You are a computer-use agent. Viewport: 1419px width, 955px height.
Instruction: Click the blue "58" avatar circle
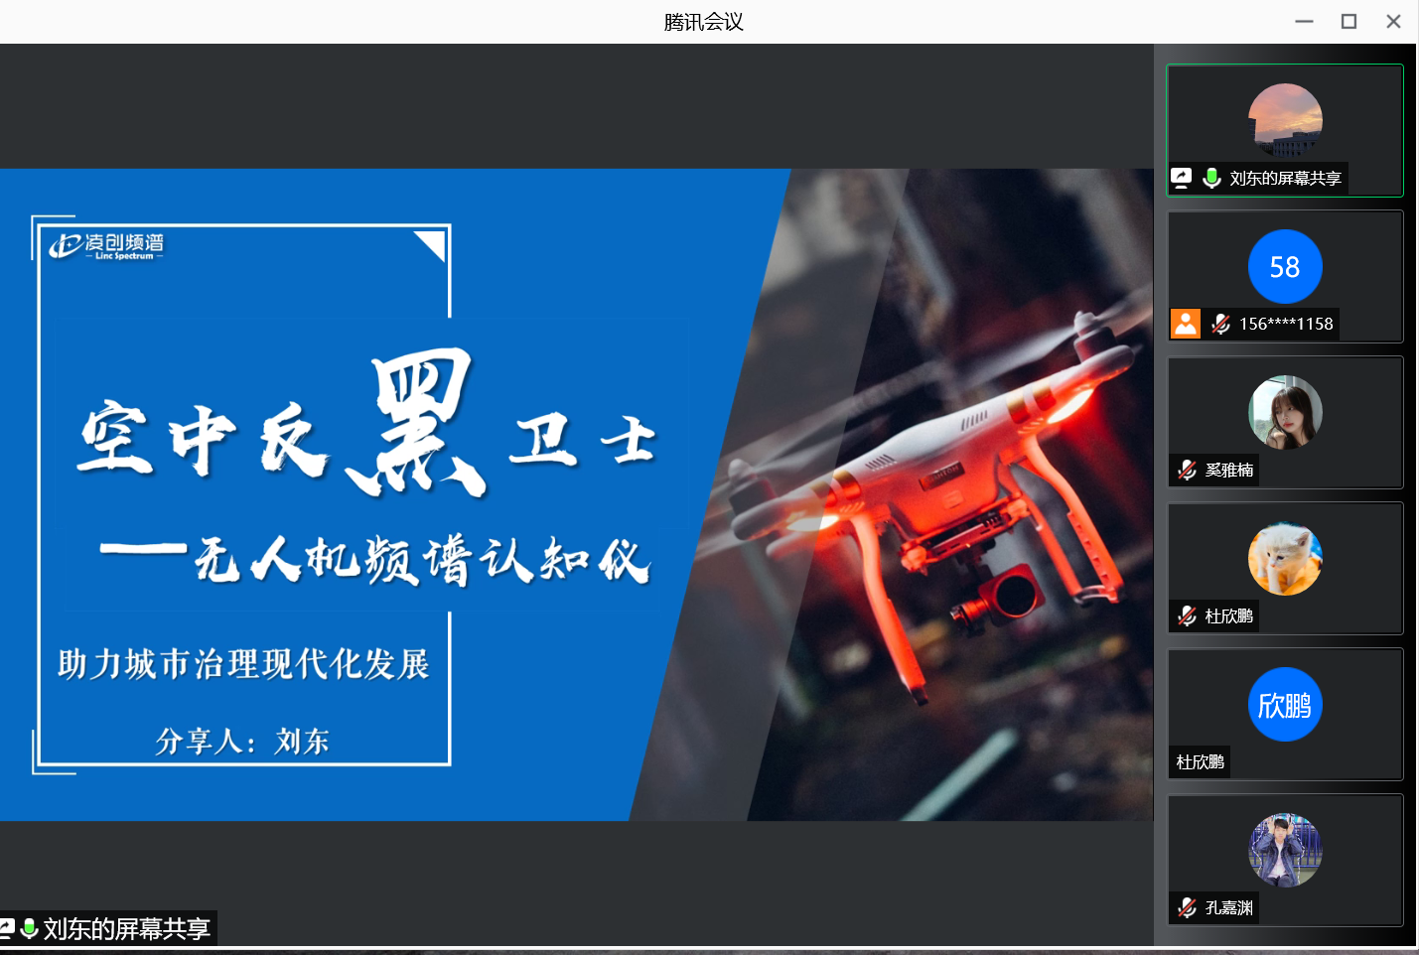coord(1284,267)
